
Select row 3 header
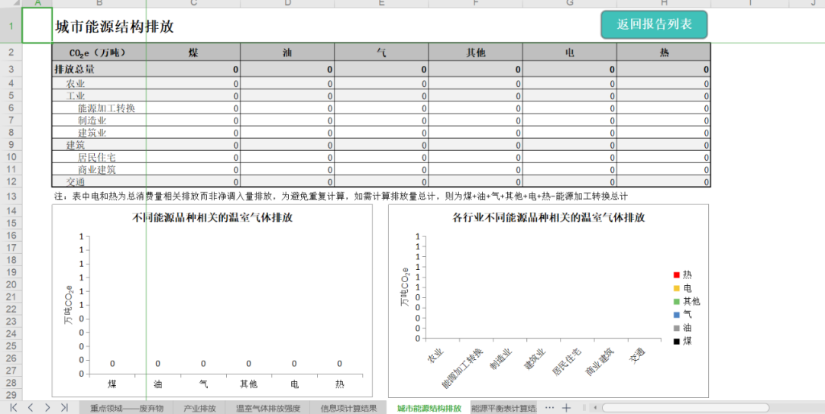tap(11, 69)
